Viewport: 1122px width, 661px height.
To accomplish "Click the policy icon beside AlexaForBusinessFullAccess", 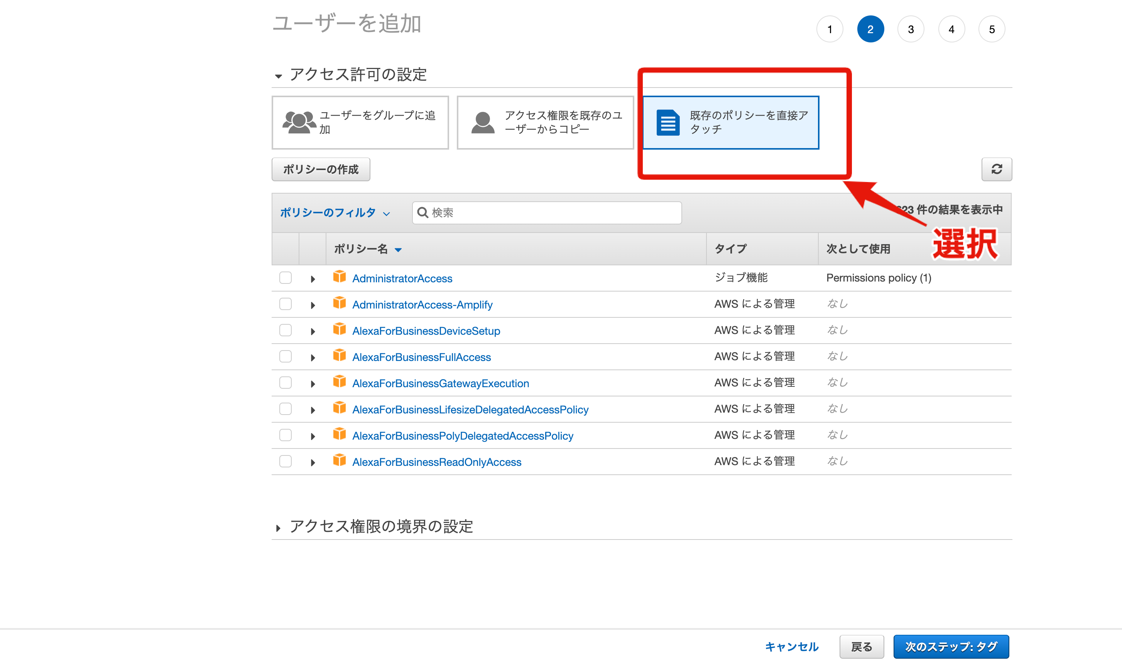I will point(339,356).
